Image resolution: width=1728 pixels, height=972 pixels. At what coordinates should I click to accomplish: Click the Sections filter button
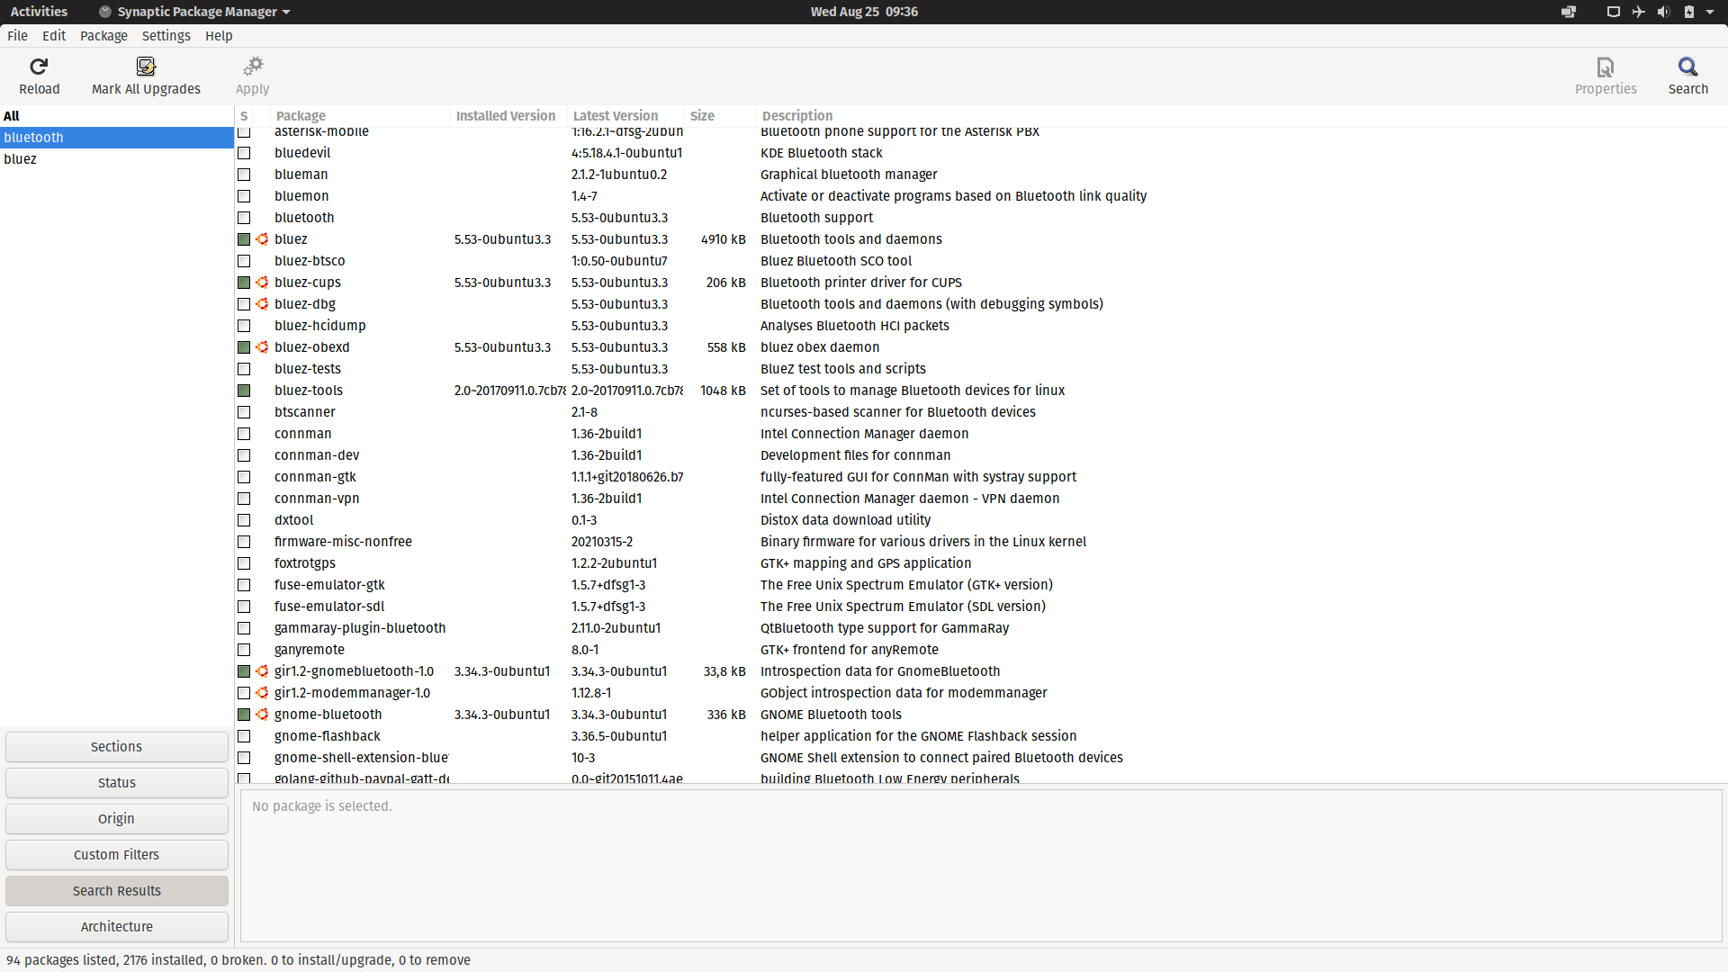pos(117,747)
